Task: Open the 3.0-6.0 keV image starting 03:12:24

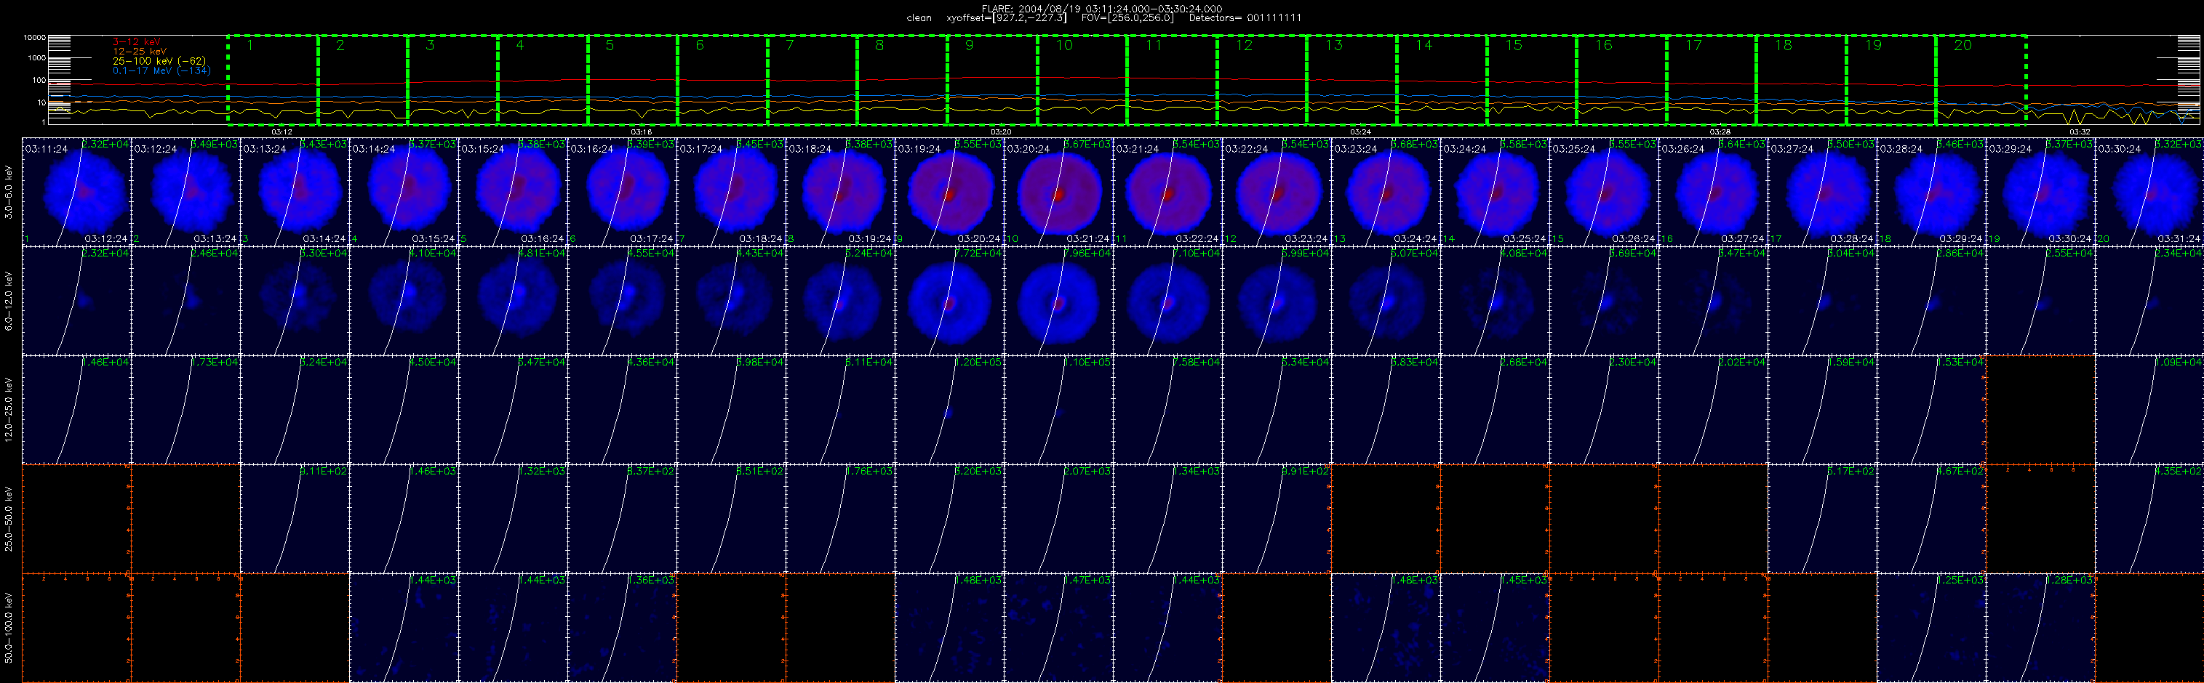Action: [x=185, y=192]
